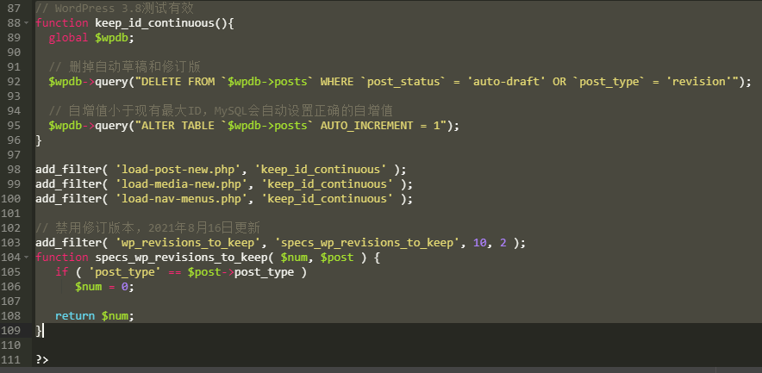762x373 pixels.
Task: Click line number 107 in the gutter
Action: pyautogui.click(x=10, y=302)
